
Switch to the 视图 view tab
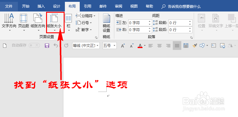134,6
